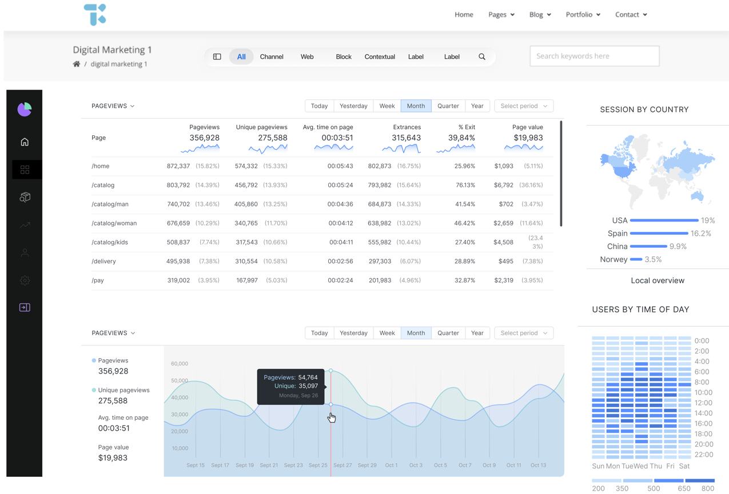Screen dimensions: 729x494
Task: Open the trending analytics arrow icon in the sidebar
Action: [25, 225]
